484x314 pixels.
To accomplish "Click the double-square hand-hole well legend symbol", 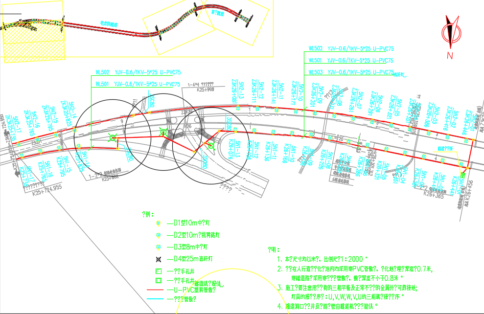I will coord(158,281).
